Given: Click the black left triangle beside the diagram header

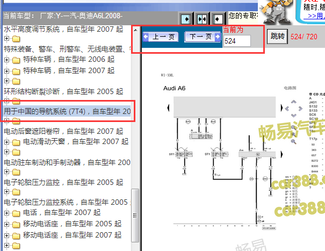Looking at the screenshot, I should tap(168, 107).
